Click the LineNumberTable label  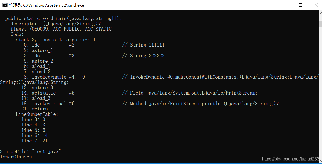point(37,114)
